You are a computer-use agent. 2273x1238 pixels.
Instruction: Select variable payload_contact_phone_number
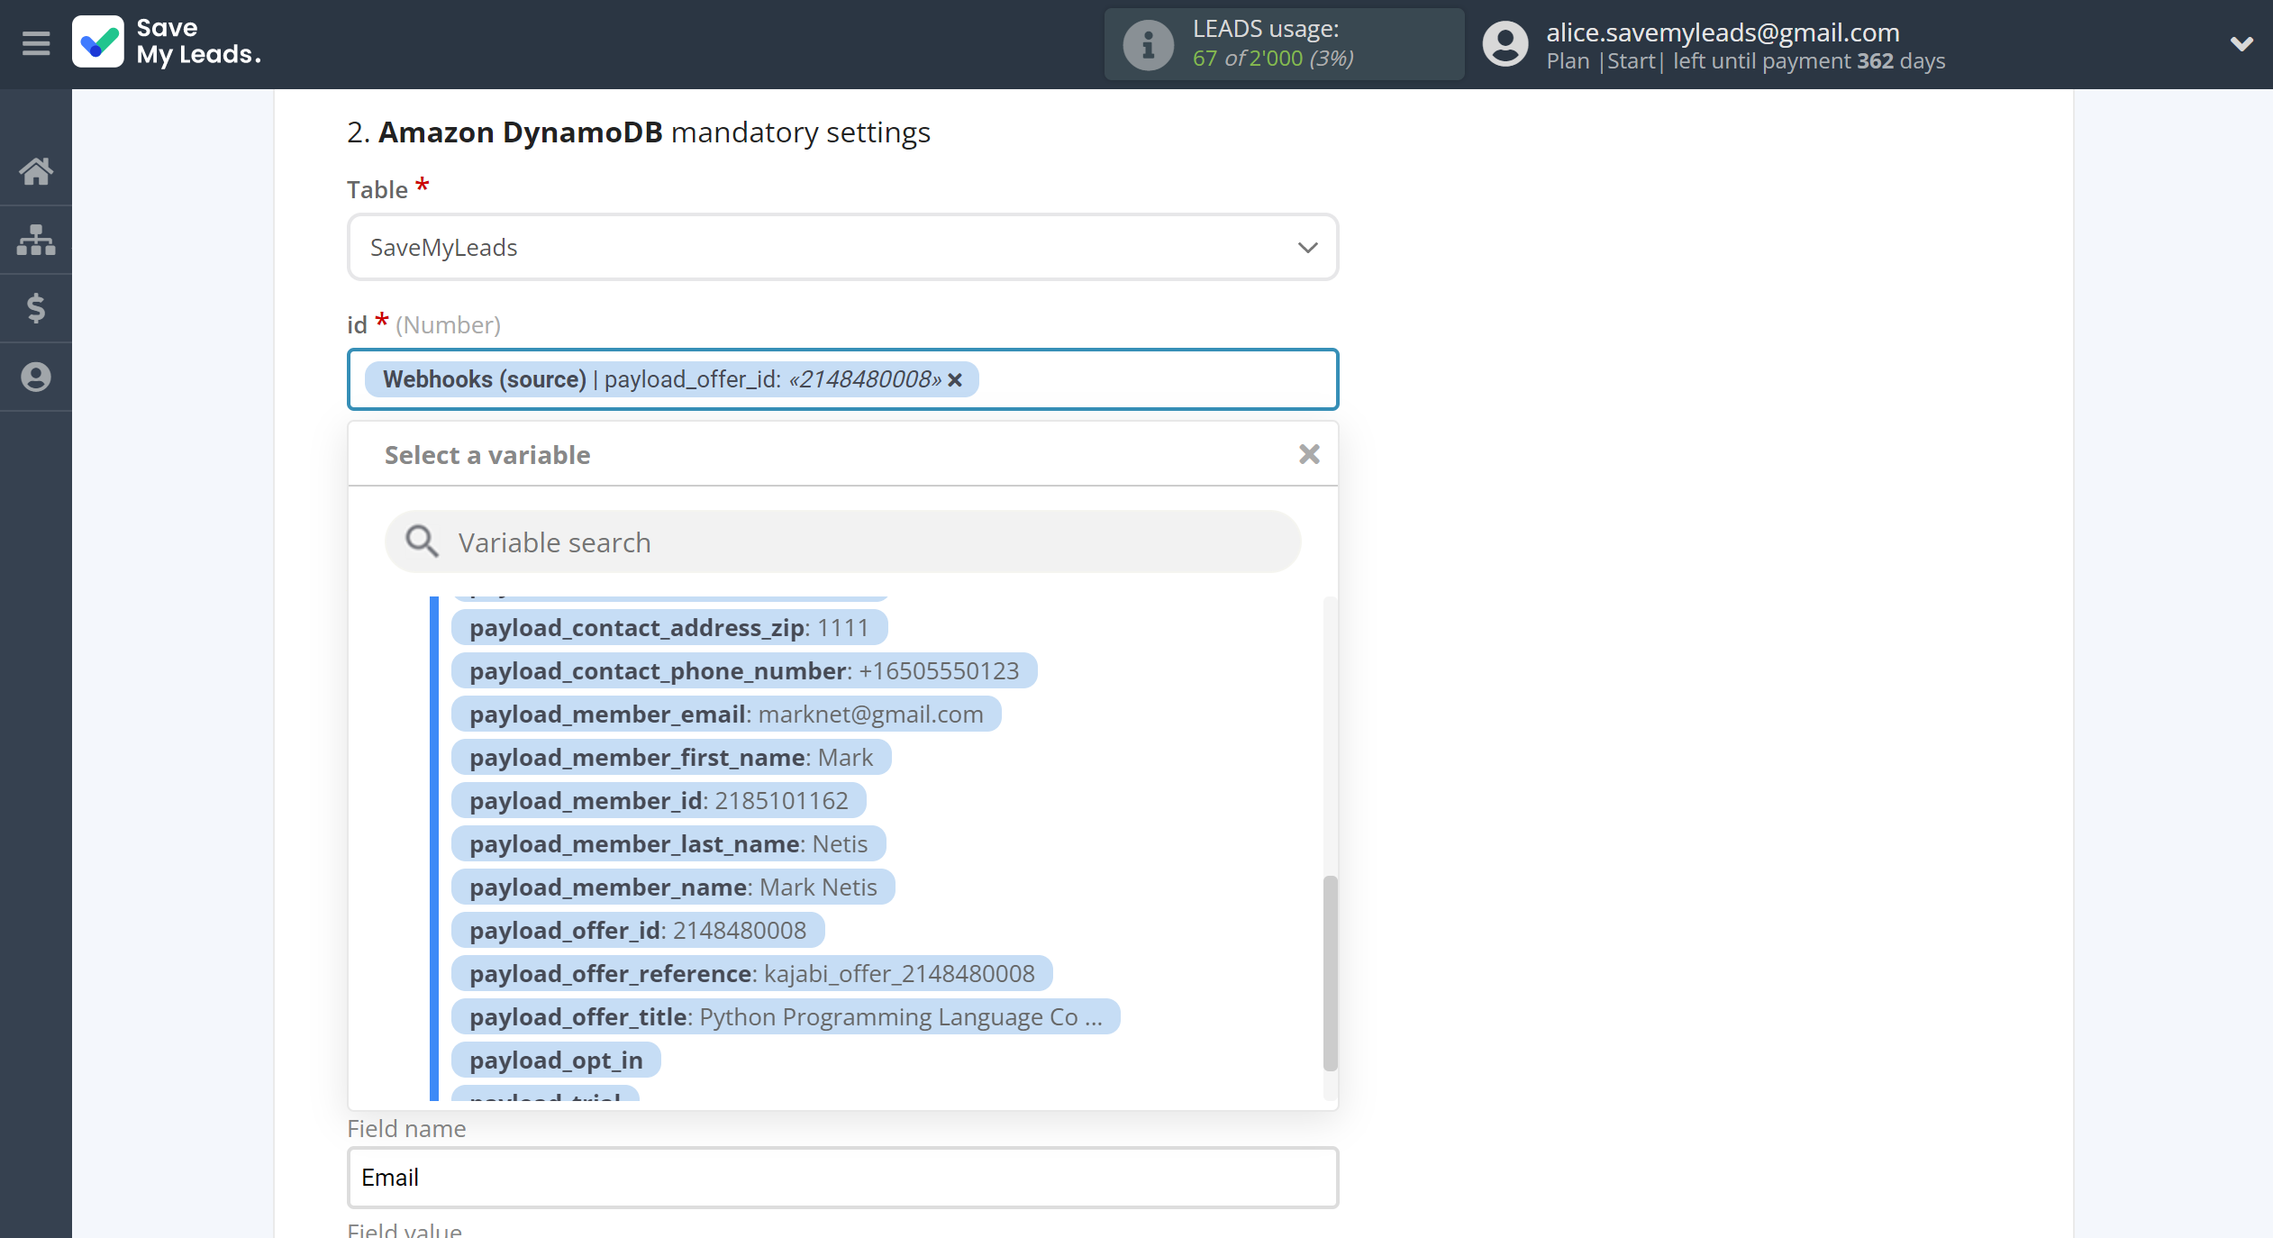(744, 670)
